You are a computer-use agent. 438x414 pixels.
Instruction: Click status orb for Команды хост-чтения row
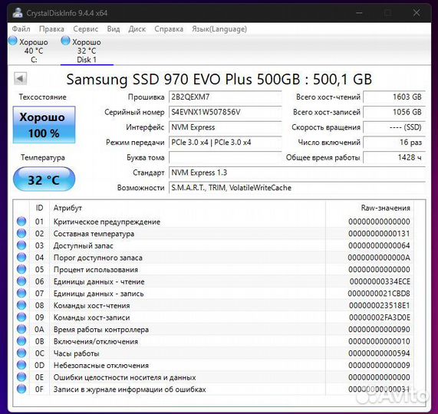tap(21, 305)
